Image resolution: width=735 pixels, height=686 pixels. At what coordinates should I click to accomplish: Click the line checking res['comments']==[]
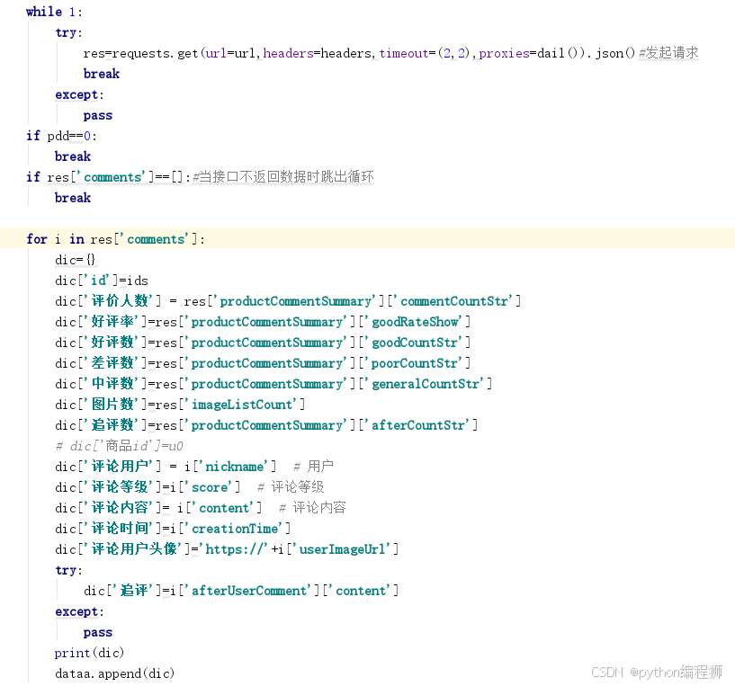pos(200,177)
